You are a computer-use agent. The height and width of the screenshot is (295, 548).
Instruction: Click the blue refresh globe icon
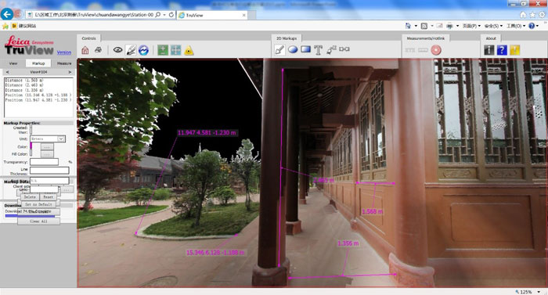click(x=143, y=50)
